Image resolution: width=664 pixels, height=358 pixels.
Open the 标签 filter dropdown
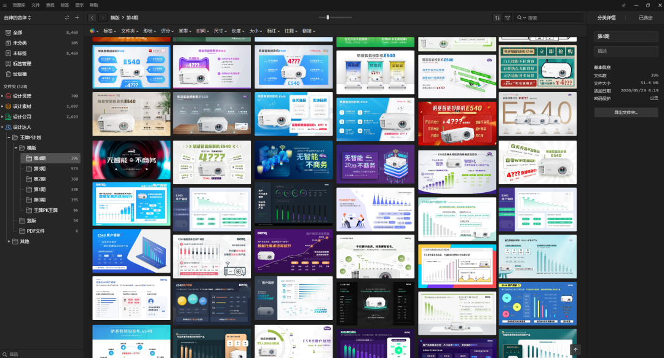[x=109, y=31]
